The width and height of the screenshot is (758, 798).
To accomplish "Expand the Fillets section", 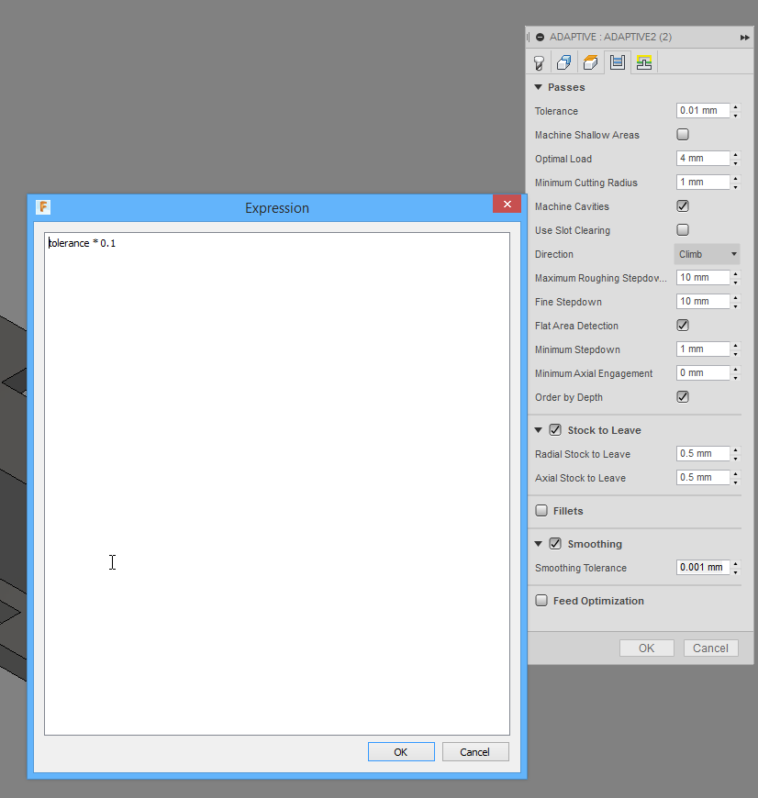I will click(x=541, y=511).
